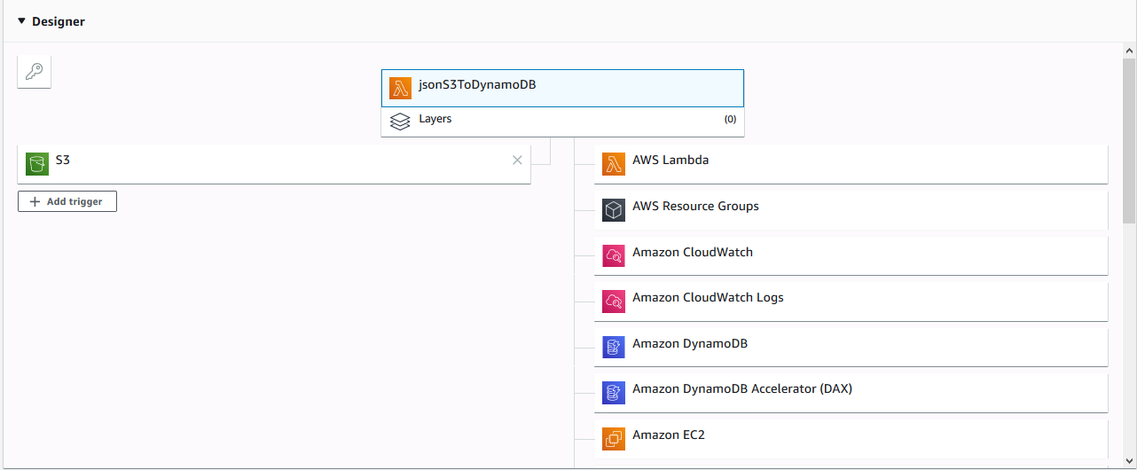Click the AWS Resource Groups cube icon
Screen dimensions: 1137x470
[614, 210]
